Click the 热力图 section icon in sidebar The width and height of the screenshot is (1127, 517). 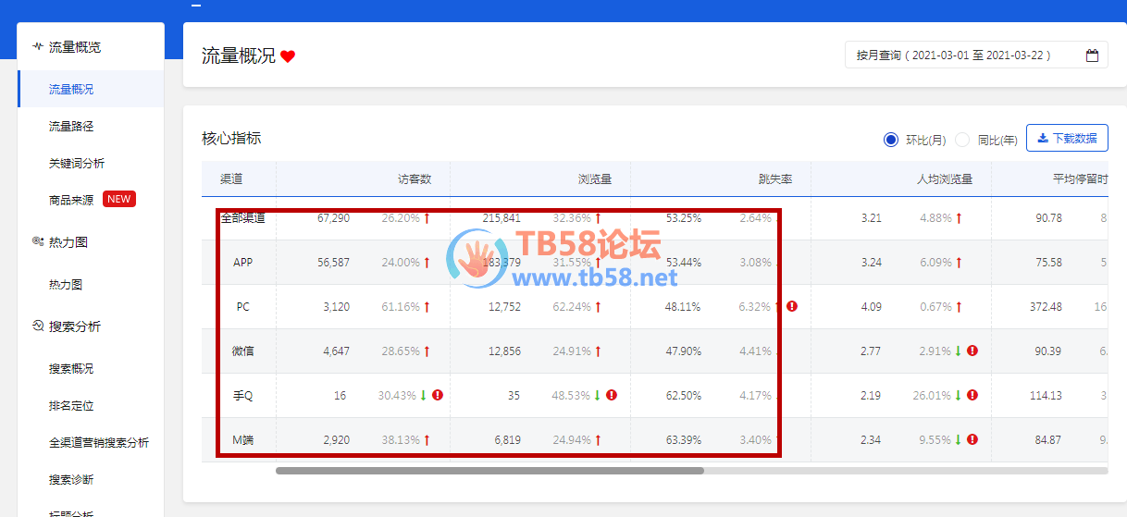tap(38, 241)
